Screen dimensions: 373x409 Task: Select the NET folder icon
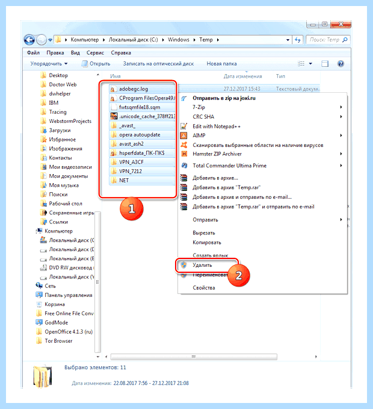pos(113,181)
